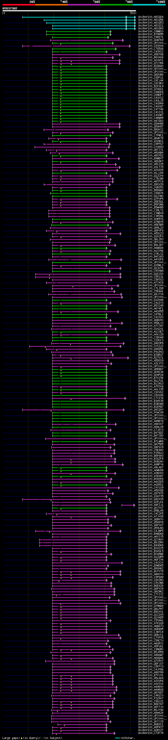Select the UniRef100_C7Q5U6 label

coord(151,49)
